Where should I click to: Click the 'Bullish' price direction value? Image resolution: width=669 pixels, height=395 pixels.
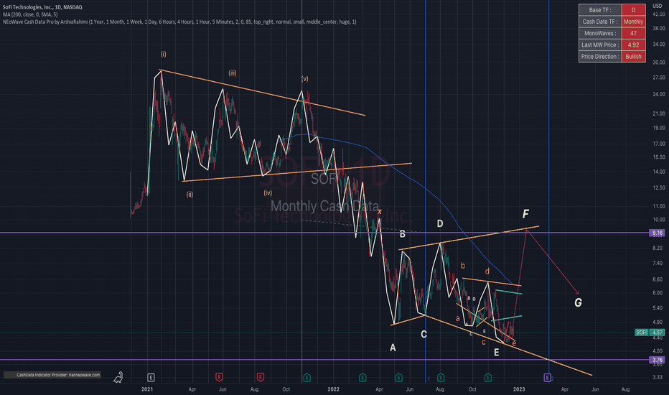(634, 56)
